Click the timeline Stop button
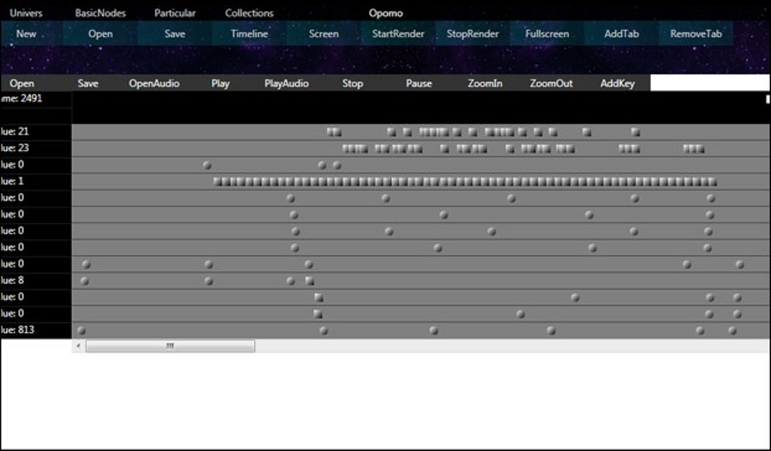Screen dimensions: 771x451 353,84
